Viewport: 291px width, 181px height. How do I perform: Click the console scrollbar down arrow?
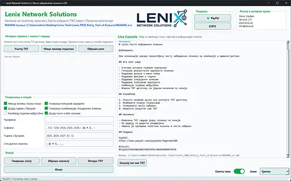click(288, 156)
